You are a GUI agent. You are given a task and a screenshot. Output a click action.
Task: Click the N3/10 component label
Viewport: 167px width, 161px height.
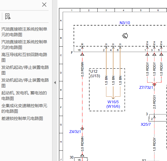tap(125, 23)
